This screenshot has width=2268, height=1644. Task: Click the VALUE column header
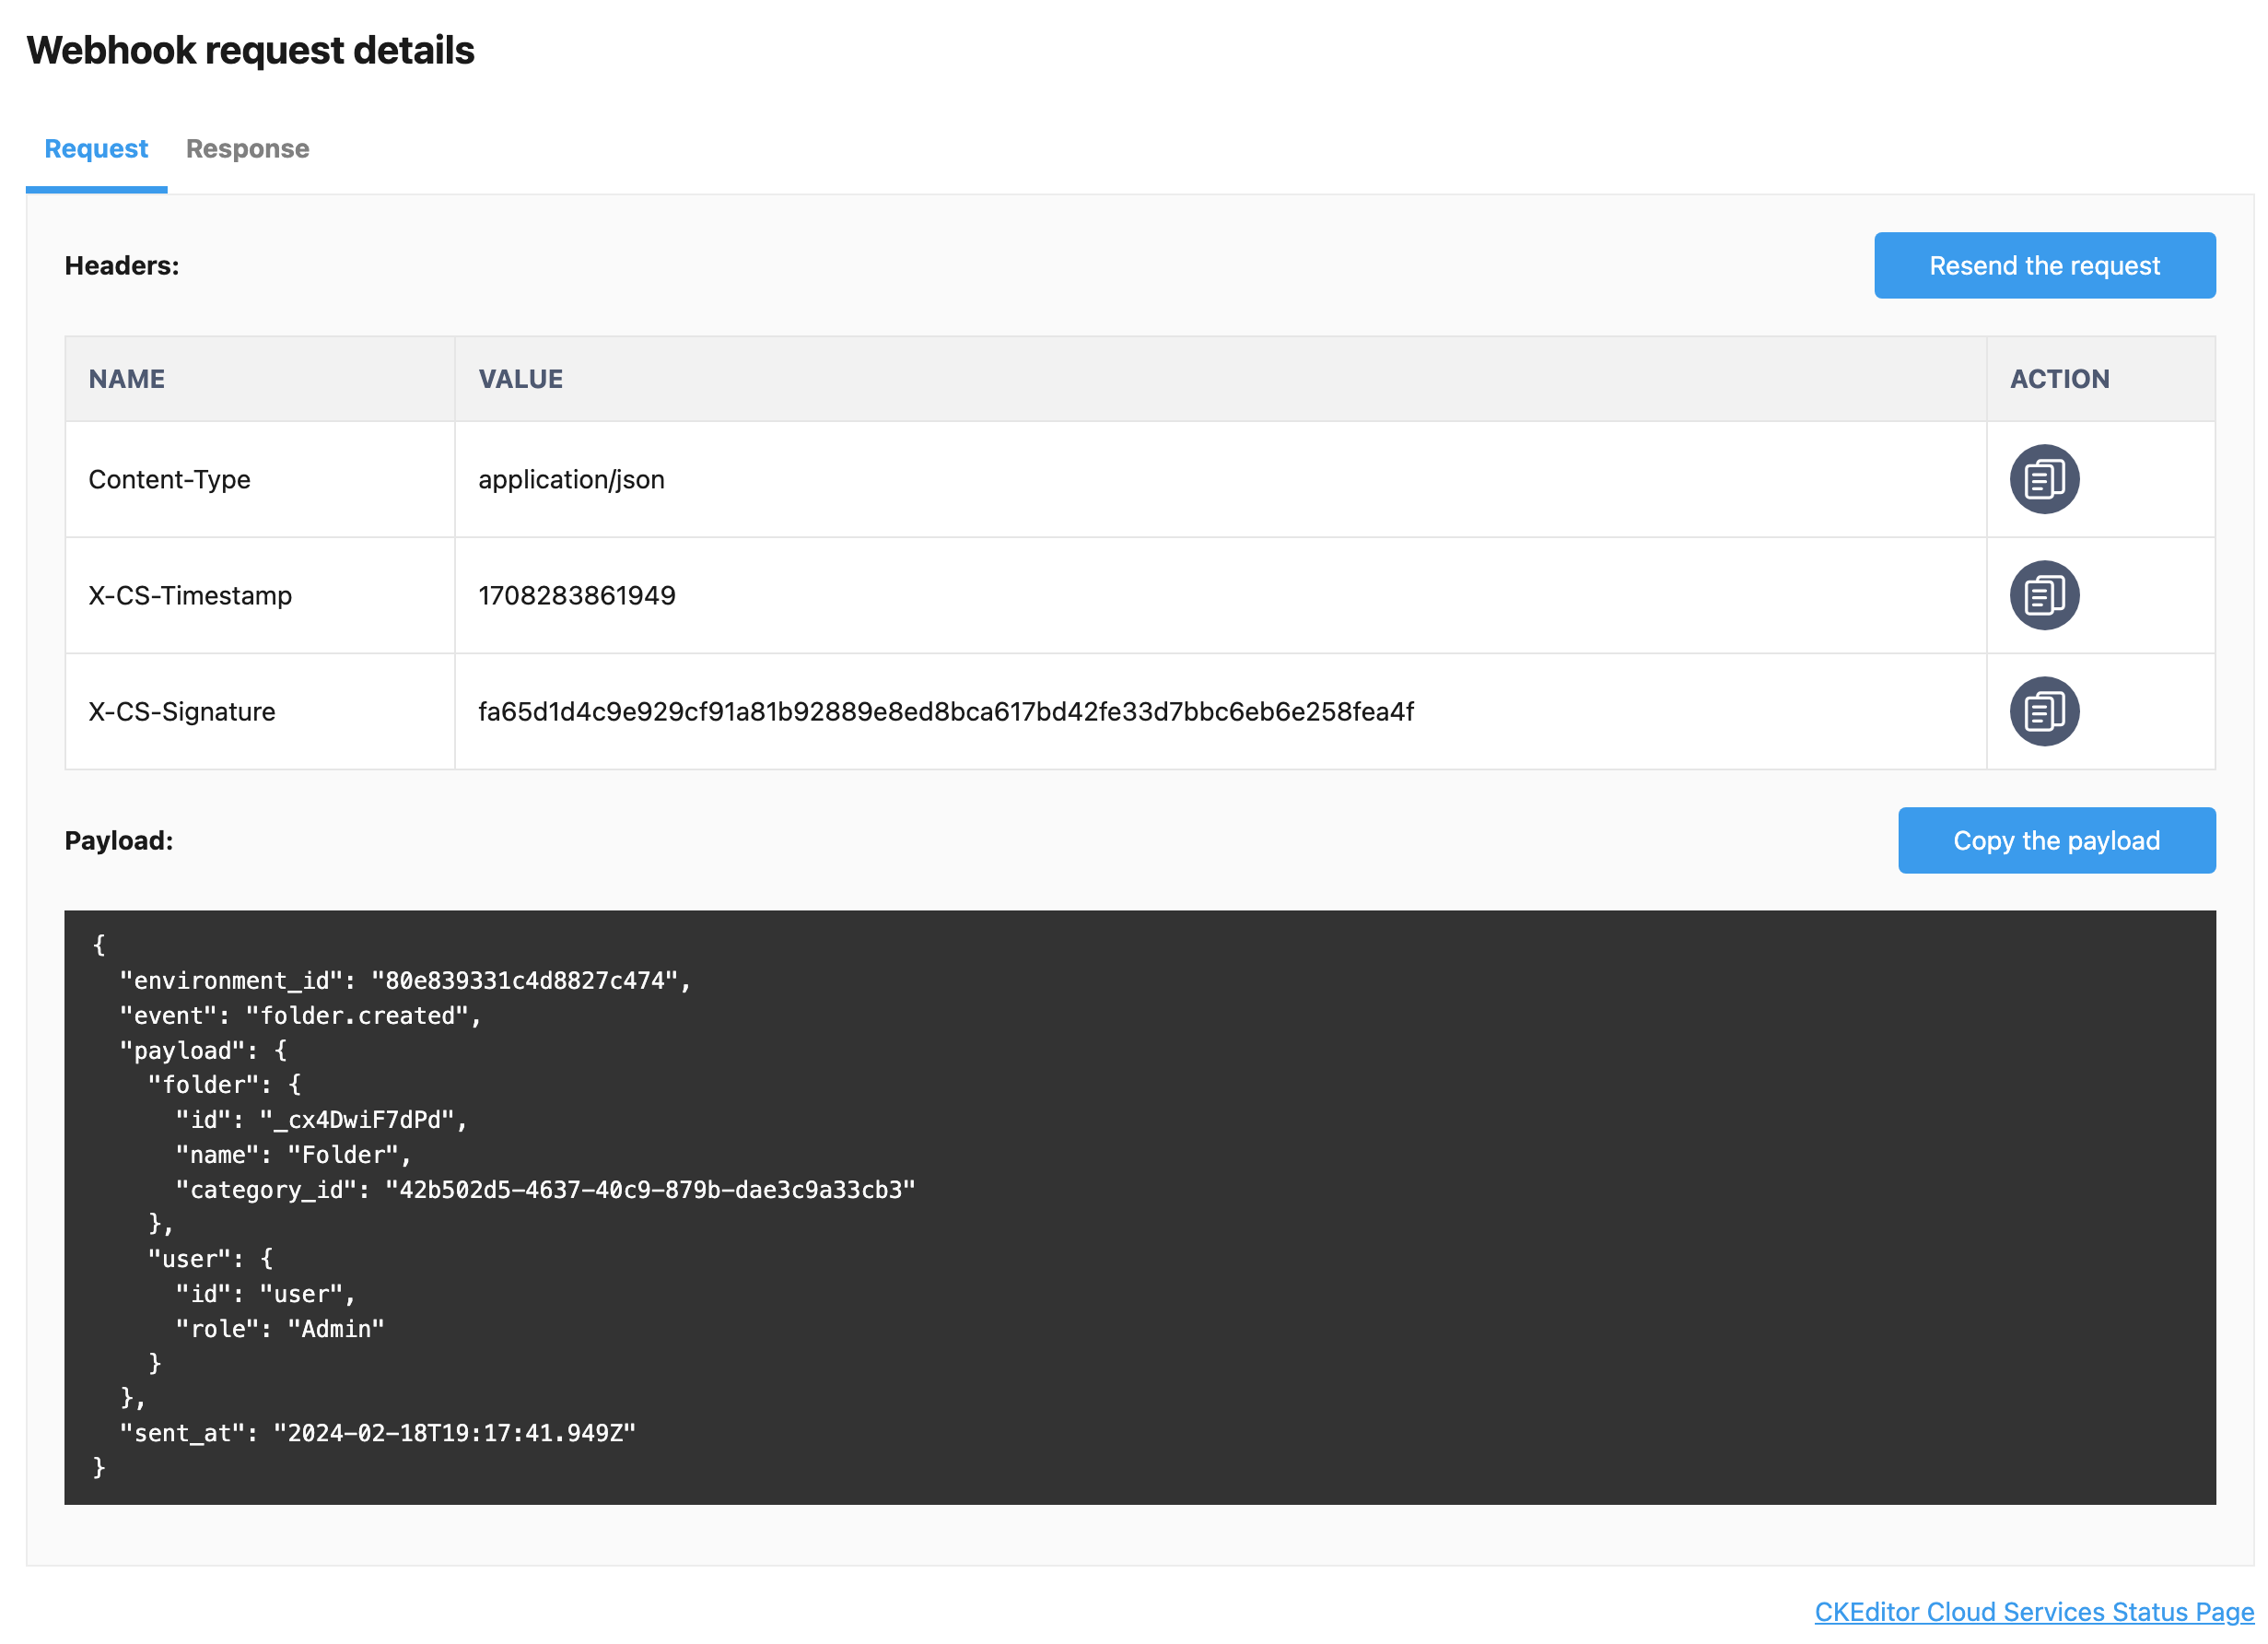point(1220,380)
